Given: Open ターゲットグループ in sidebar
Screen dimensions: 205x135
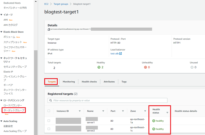Looking at the screenshot, I should [14, 110].
